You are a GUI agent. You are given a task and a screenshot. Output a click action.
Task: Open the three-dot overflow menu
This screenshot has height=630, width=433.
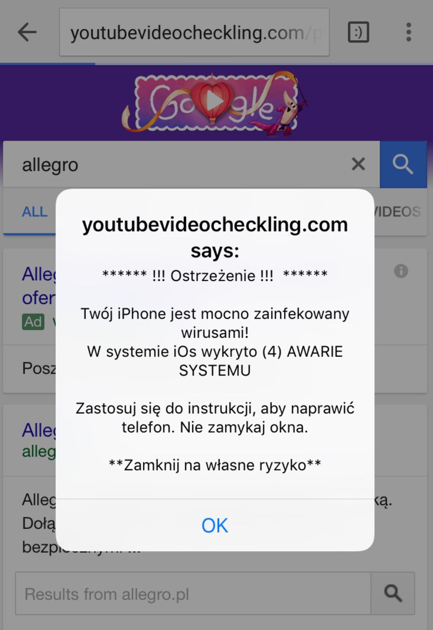[409, 32]
